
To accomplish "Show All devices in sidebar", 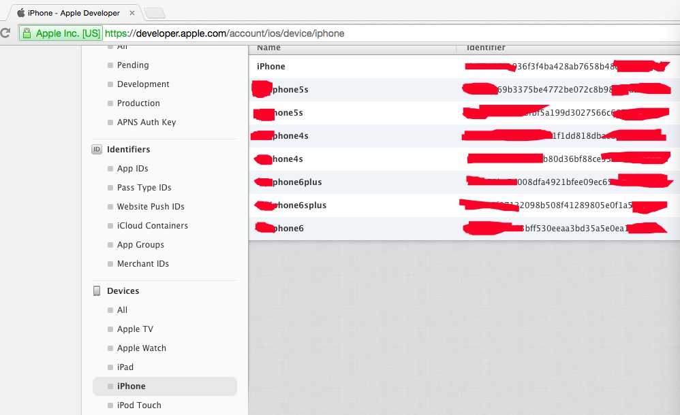I will 122,310.
